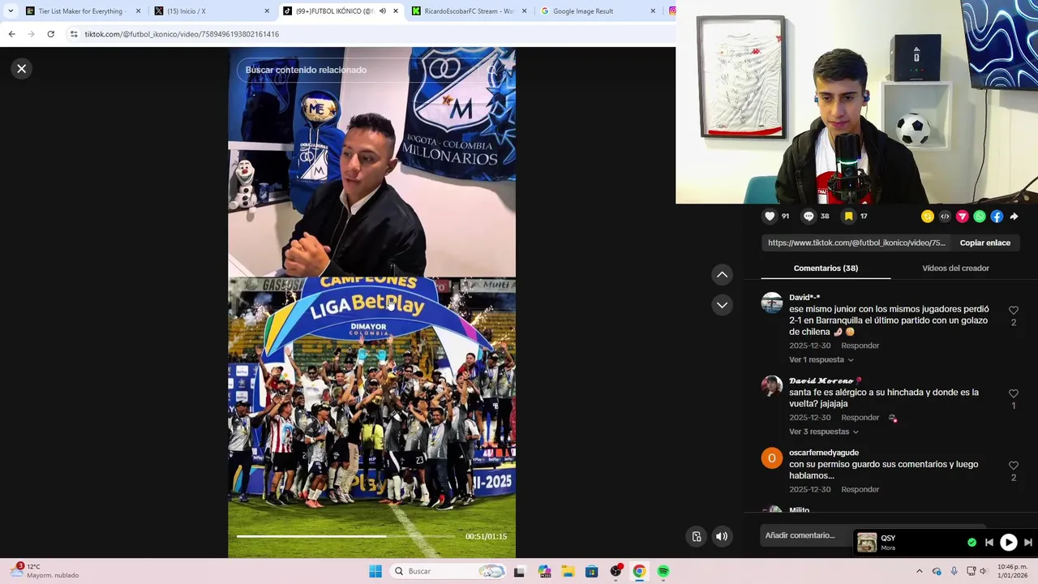The width and height of the screenshot is (1038, 584).
Task: Open the username oscarfemedyagude
Action: [824, 453]
